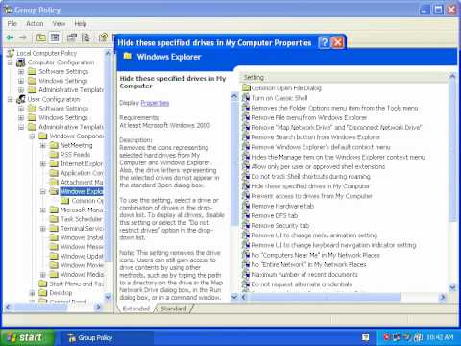Open the Properties link in description pane
This screenshot has height=346, width=461.
click(155, 103)
